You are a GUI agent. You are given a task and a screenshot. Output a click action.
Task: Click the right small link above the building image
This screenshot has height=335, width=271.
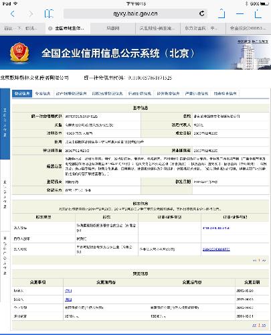point(260,42)
